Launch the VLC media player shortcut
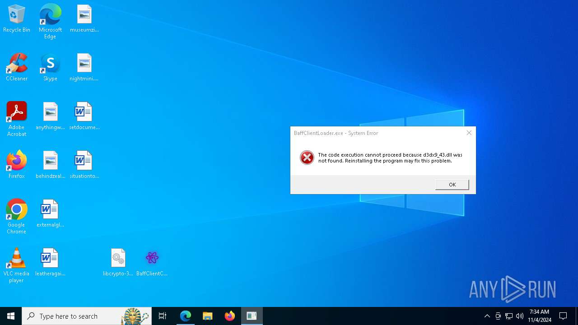Viewport: 578px width, 325px height. (x=17, y=265)
